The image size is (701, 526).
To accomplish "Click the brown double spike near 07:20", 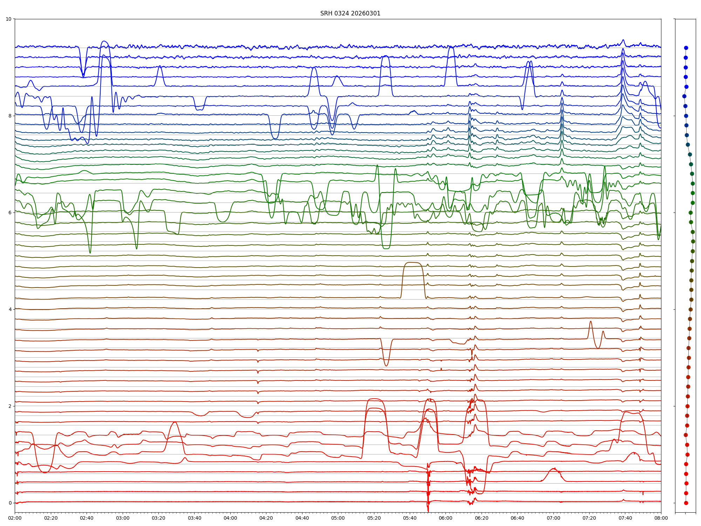I will (591, 322).
